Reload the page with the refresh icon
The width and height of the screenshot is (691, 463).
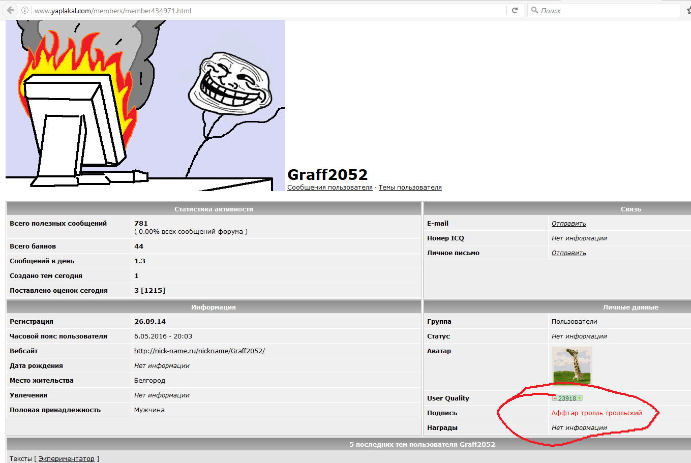(515, 10)
